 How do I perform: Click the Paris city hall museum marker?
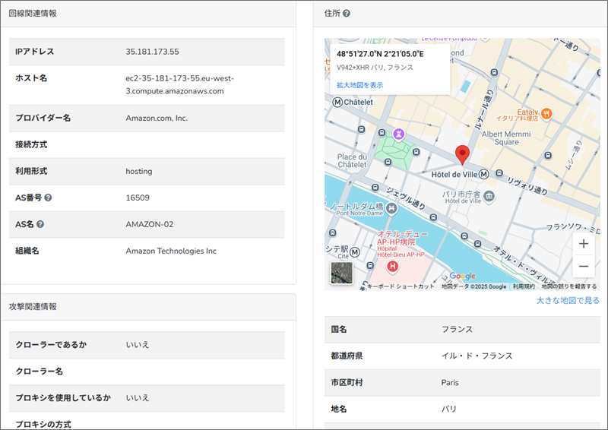coord(489,196)
